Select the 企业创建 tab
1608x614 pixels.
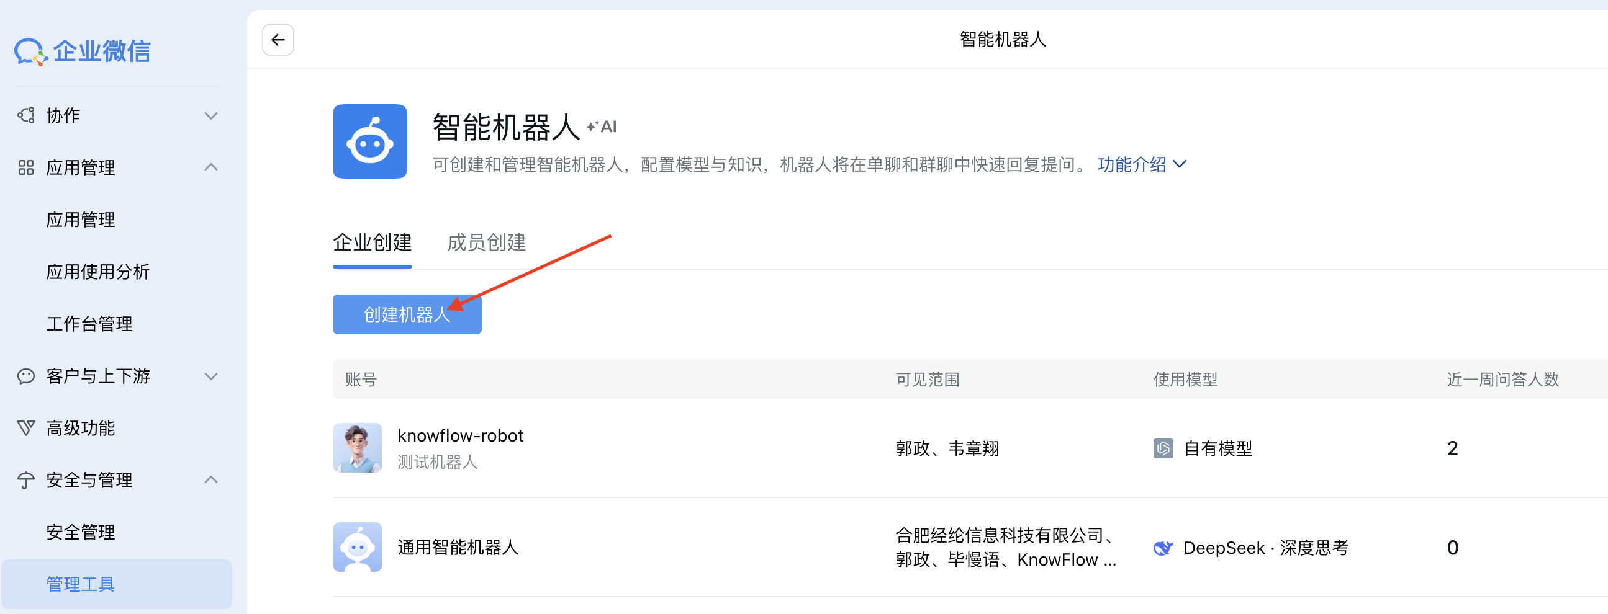tap(372, 242)
